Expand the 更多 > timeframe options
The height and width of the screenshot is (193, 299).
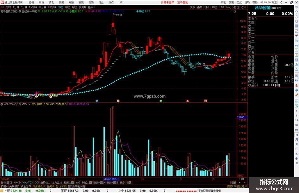coord(91,7)
